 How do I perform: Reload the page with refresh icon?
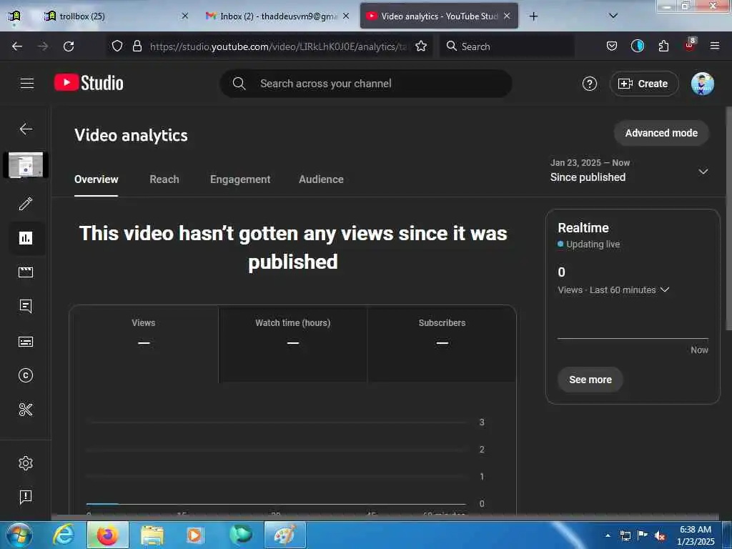[x=69, y=46]
